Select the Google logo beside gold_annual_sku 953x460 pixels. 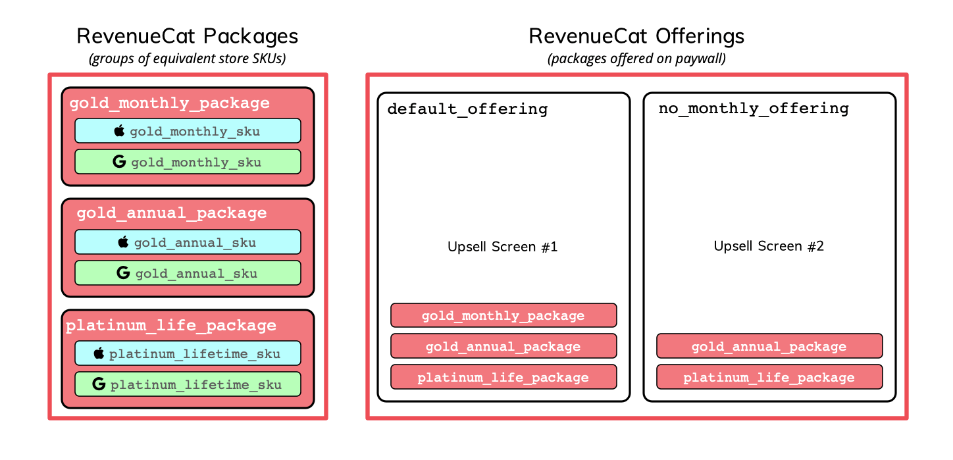(123, 273)
